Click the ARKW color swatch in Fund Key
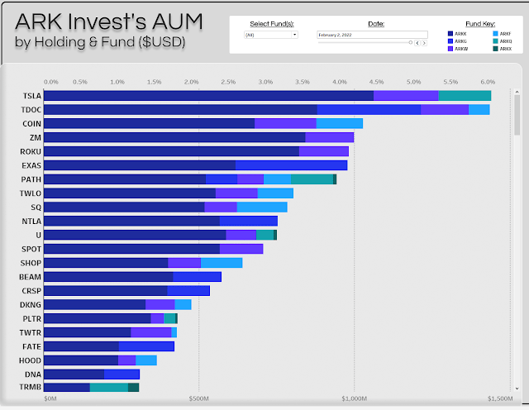529x410 pixels. [x=450, y=49]
